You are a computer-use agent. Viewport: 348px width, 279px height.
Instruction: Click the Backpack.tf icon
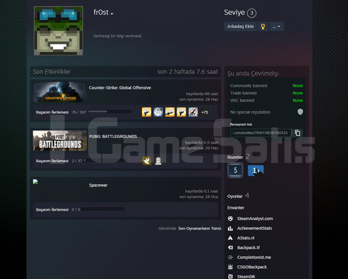pyautogui.click(x=231, y=247)
